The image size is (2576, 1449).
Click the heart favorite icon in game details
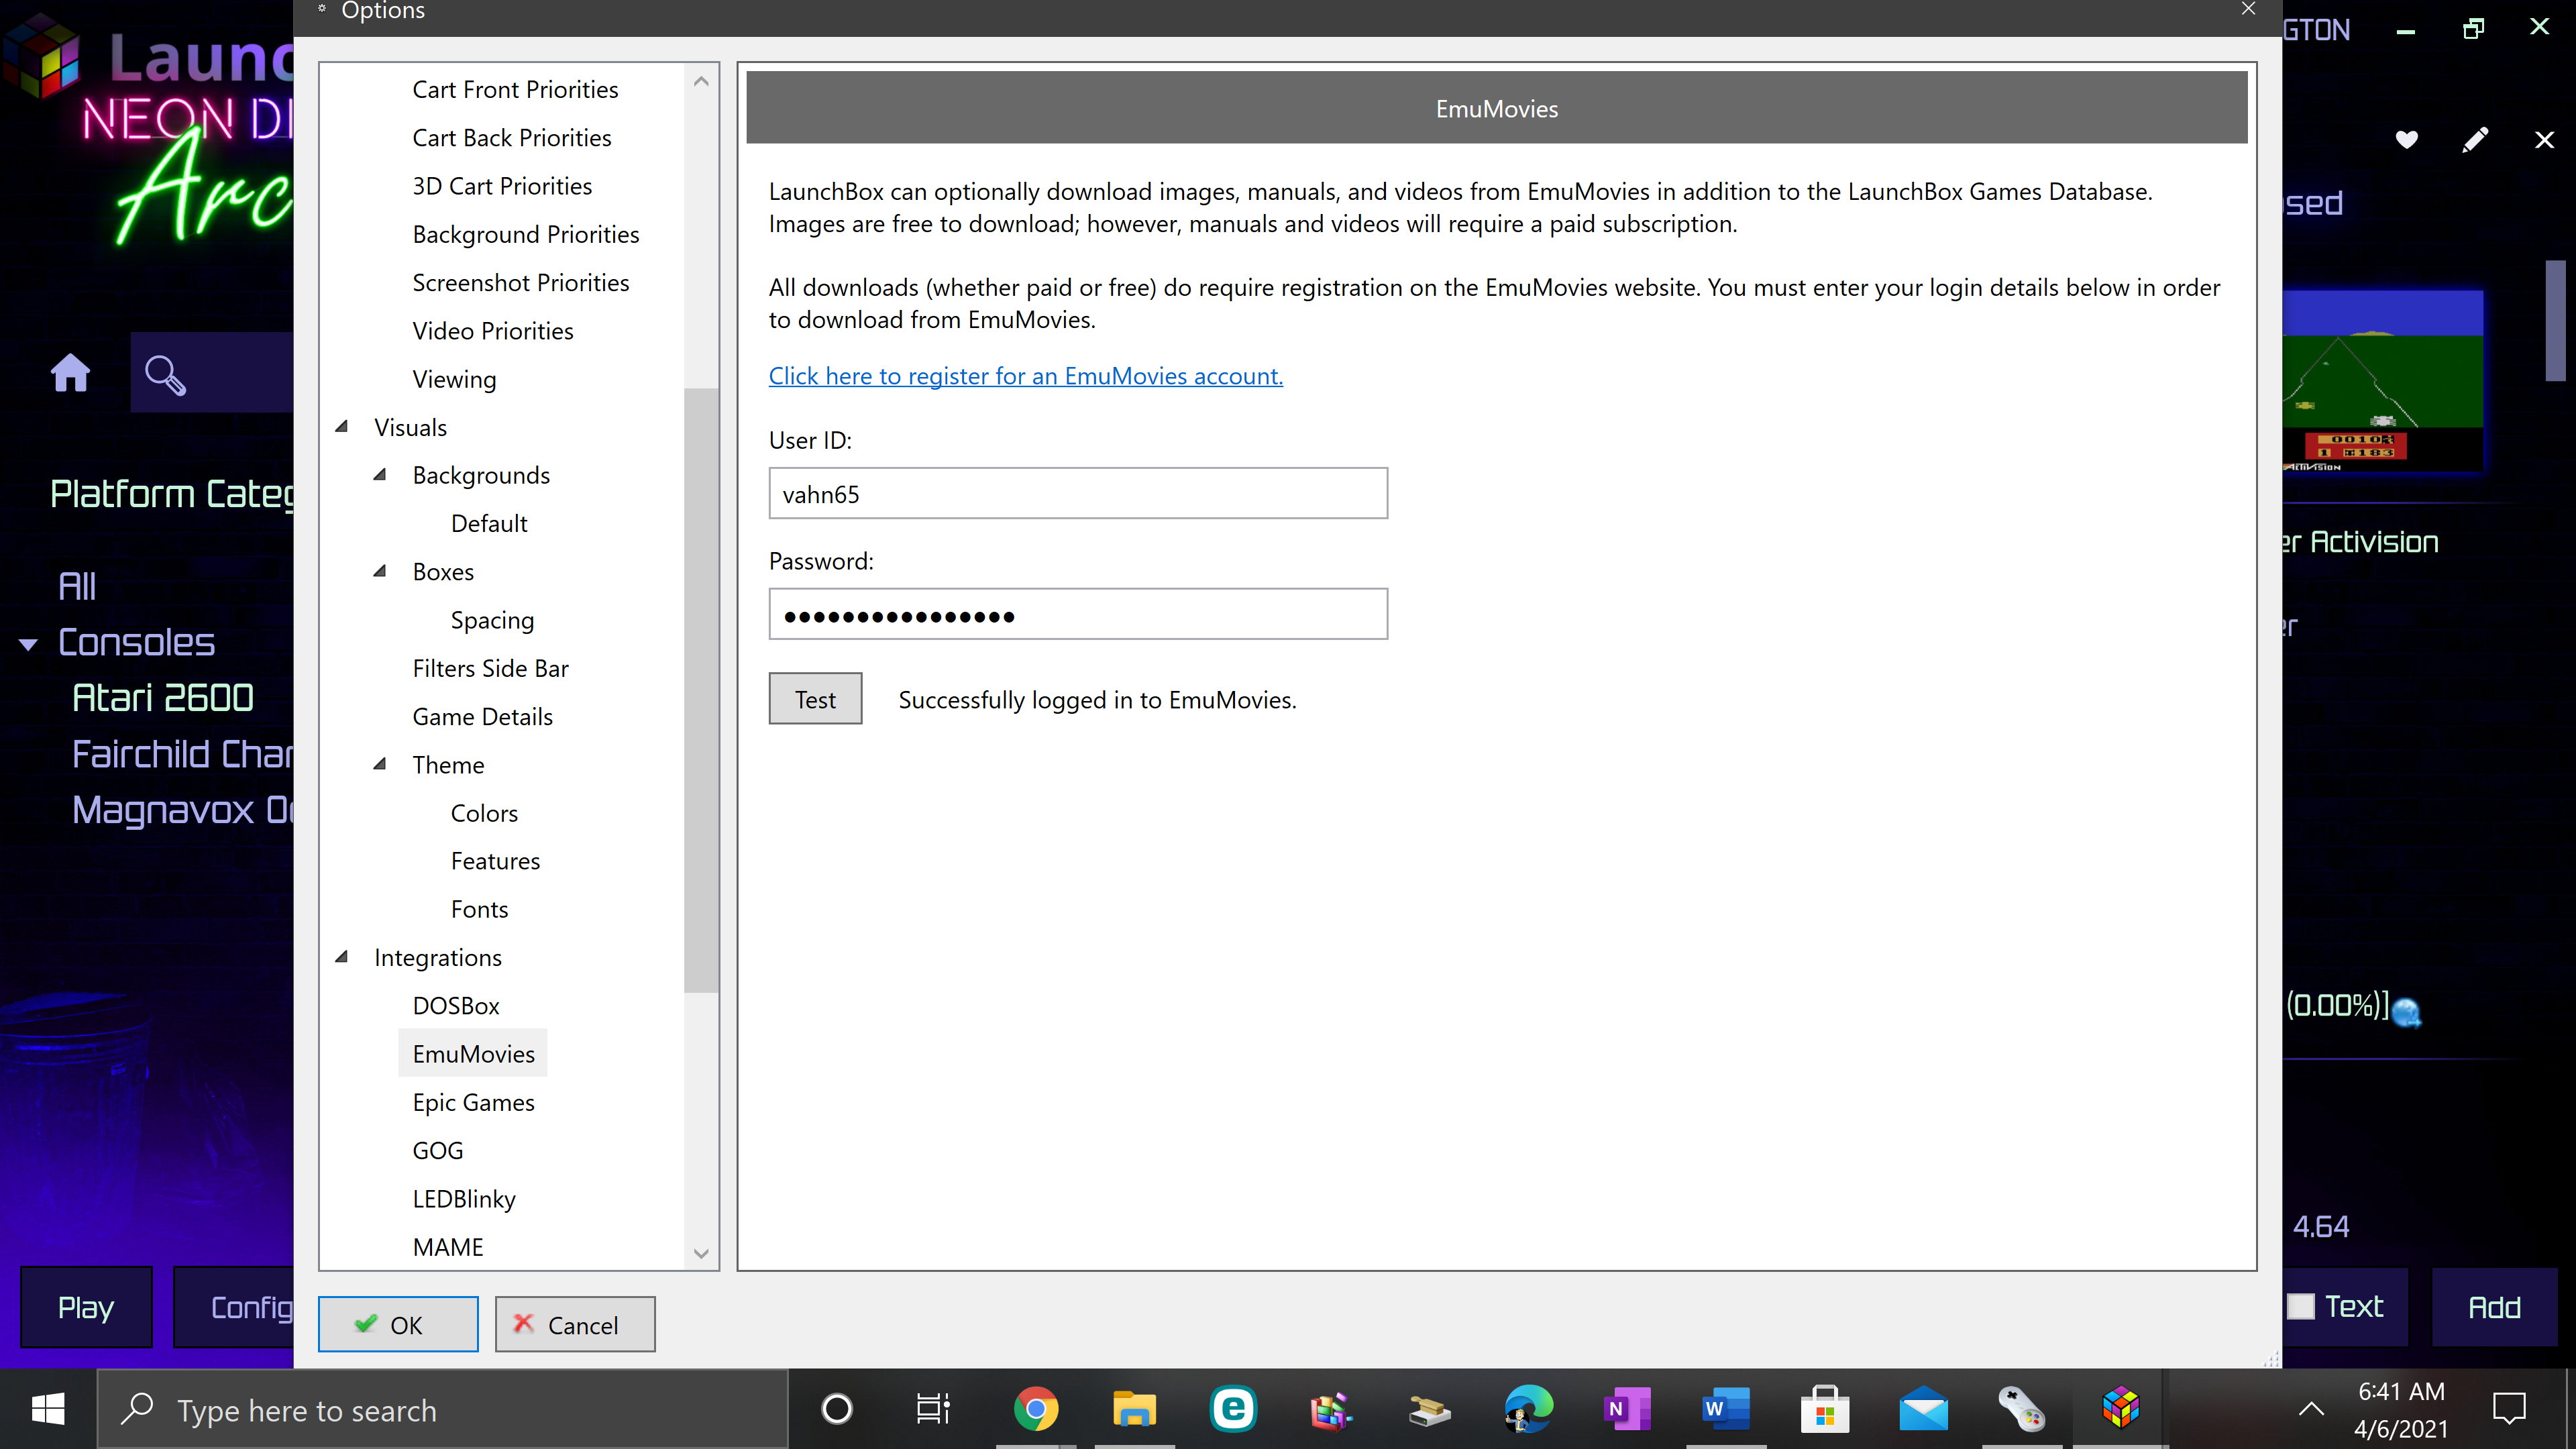(2407, 140)
